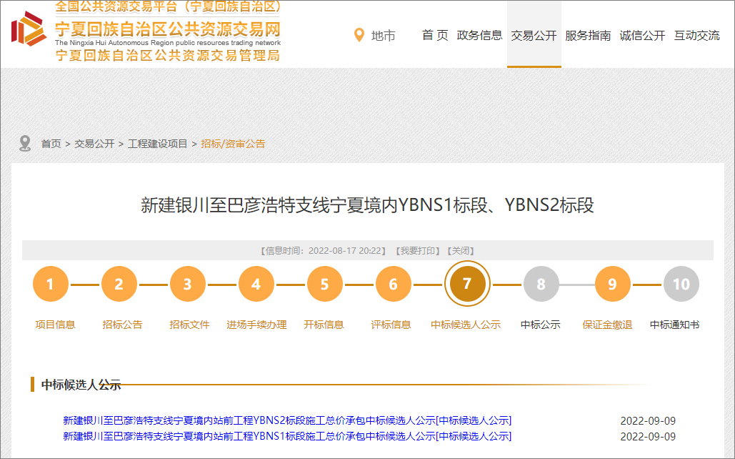Click the location pin icon beside 地市
The height and width of the screenshot is (459, 735).
[x=359, y=35]
